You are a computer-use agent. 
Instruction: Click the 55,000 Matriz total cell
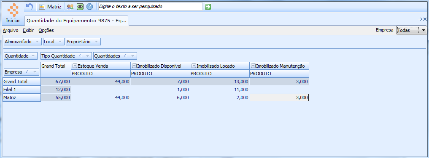(56, 97)
